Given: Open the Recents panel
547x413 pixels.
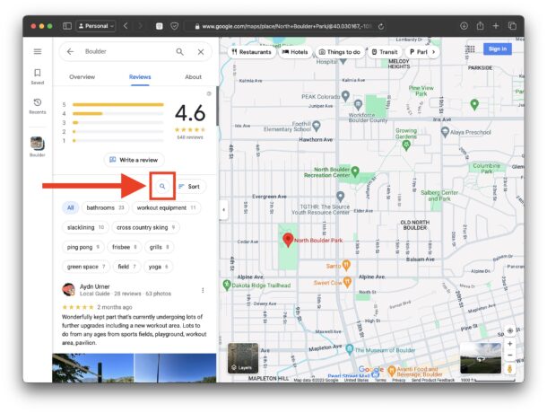Looking at the screenshot, I should coord(38,107).
